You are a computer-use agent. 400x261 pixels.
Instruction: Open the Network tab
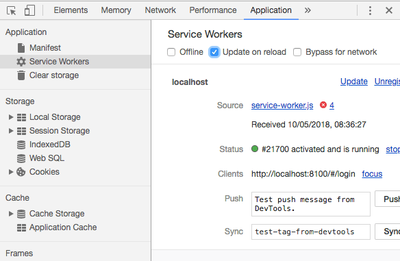coord(160,10)
